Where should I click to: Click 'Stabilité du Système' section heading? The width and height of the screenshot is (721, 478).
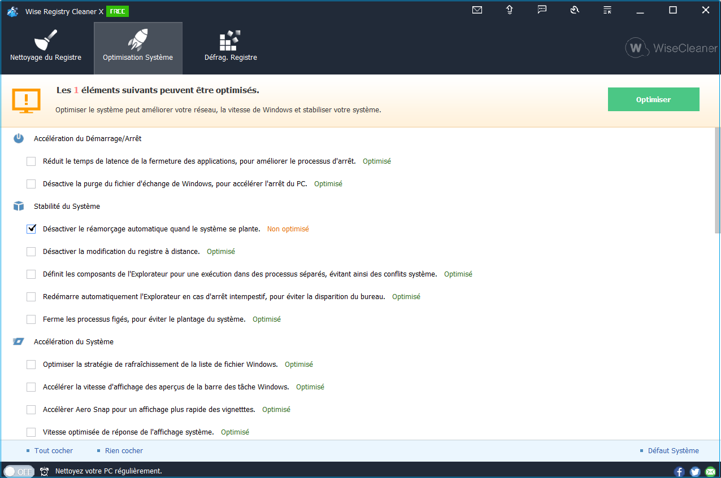point(67,207)
